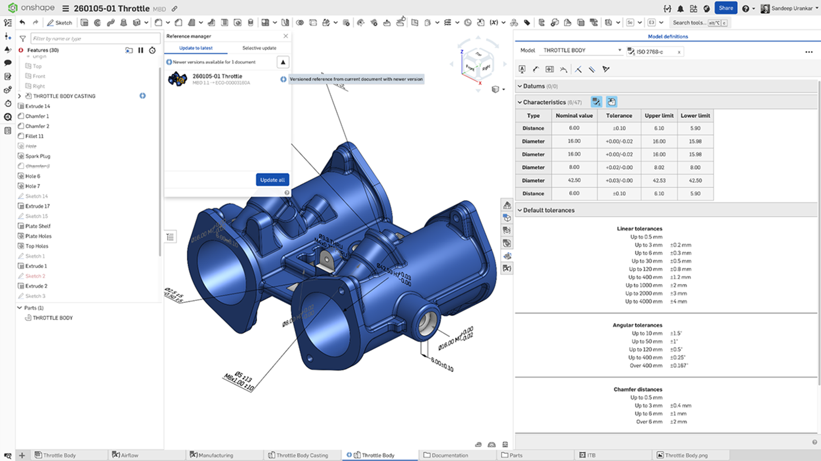Select the Sketch tool in the toolbar
This screenshot has width=821, height=461.
(x=60, y=23)
